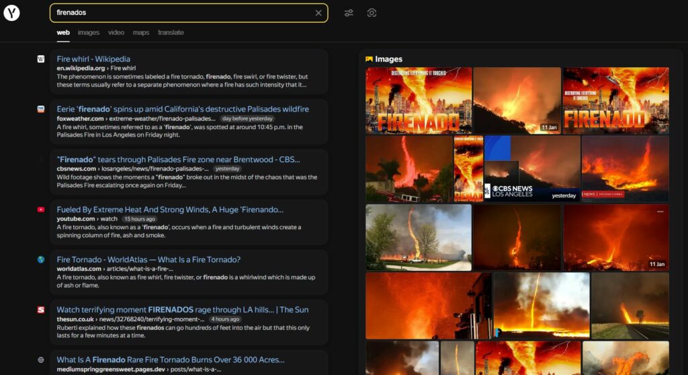The height and width of the screenshot is (375, 688).
Task: Click the Images panel icon
Action: [x=369, y=59]
